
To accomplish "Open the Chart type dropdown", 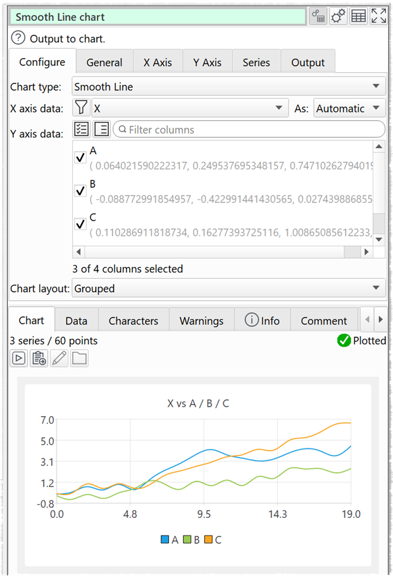I will 228,87.
